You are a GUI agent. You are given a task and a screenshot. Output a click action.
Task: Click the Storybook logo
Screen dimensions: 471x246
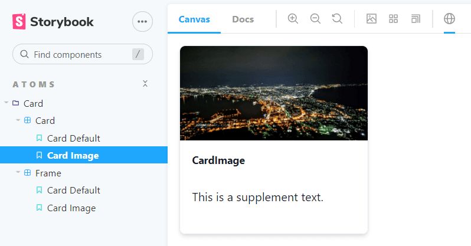[53, 22]
